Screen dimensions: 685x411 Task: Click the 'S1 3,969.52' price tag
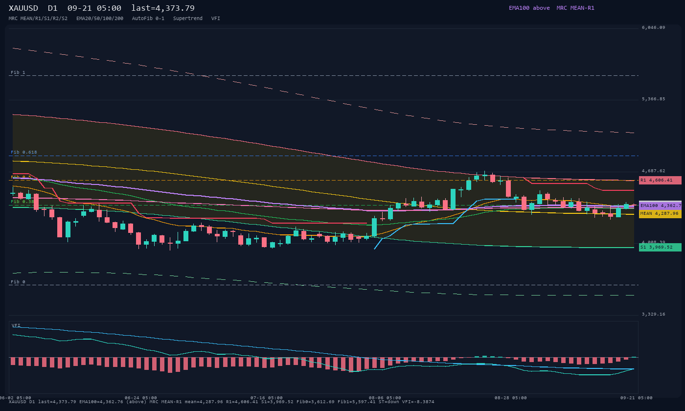click(660, 247)
